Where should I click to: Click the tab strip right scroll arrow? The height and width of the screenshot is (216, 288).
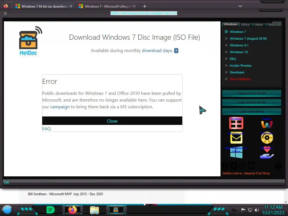[x=279, y=24]
